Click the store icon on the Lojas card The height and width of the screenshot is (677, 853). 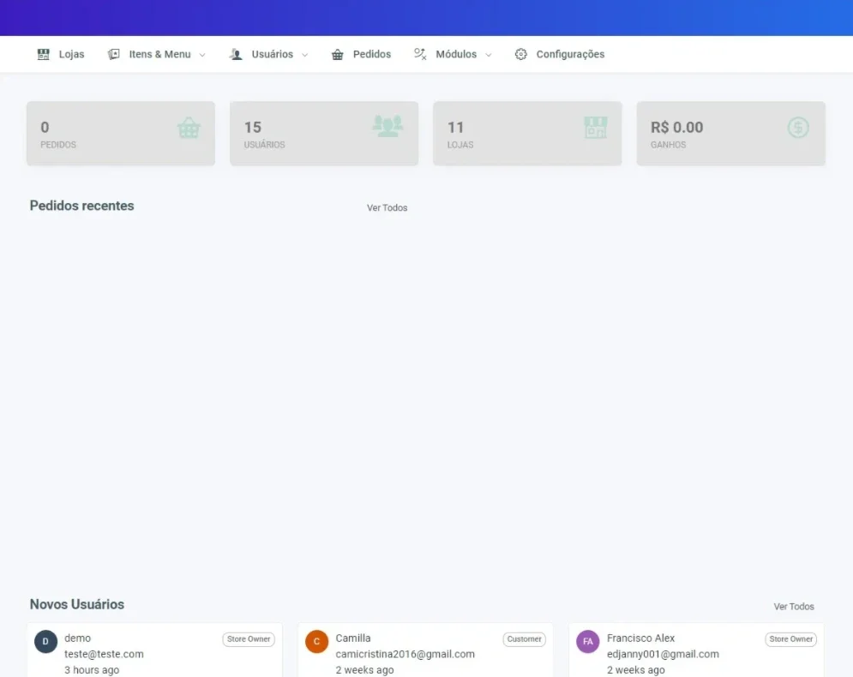click(x=596, y=128)
